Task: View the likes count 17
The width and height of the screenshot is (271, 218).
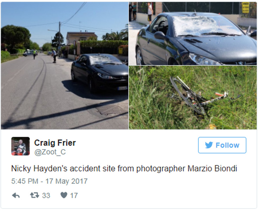Action: pos(74,195)
